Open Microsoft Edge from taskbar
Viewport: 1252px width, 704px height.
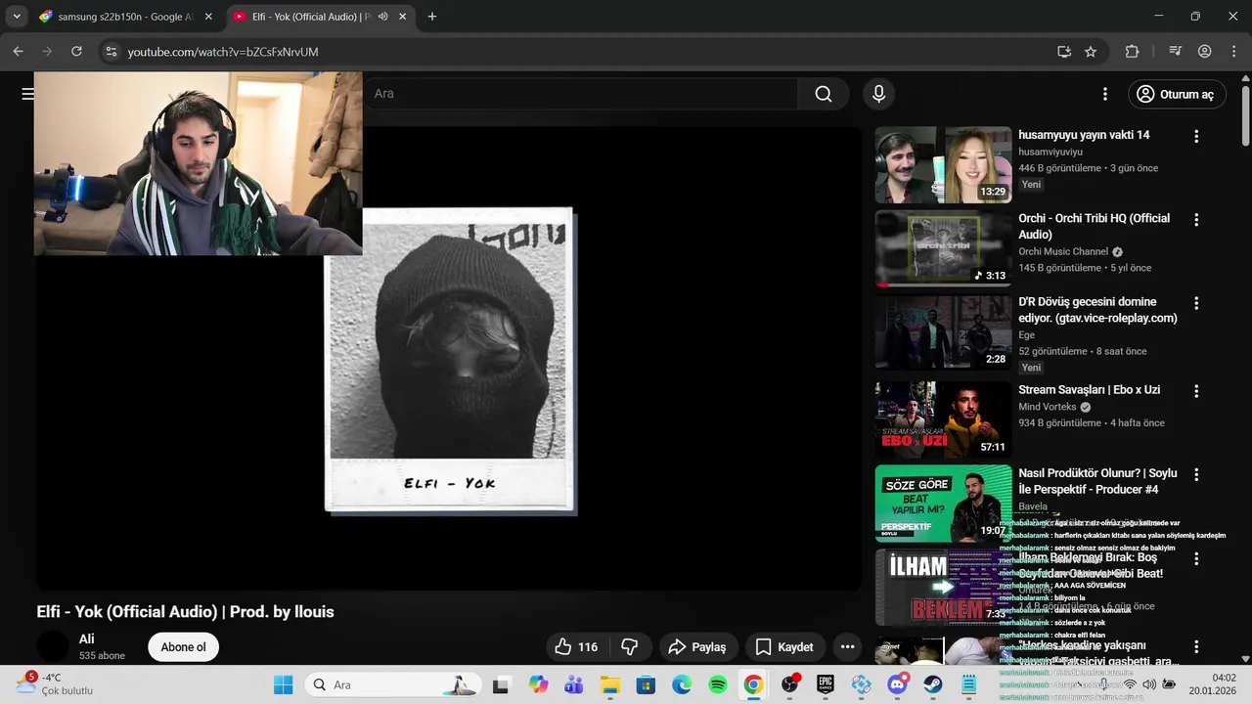coord(682,684)
